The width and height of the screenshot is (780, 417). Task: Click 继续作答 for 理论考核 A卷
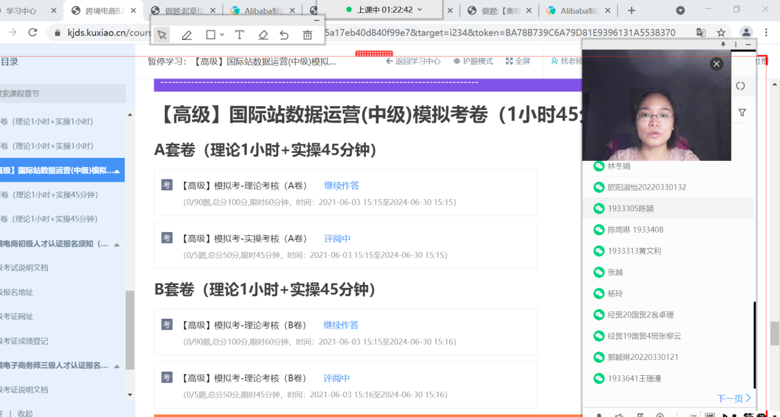[341, 185]
